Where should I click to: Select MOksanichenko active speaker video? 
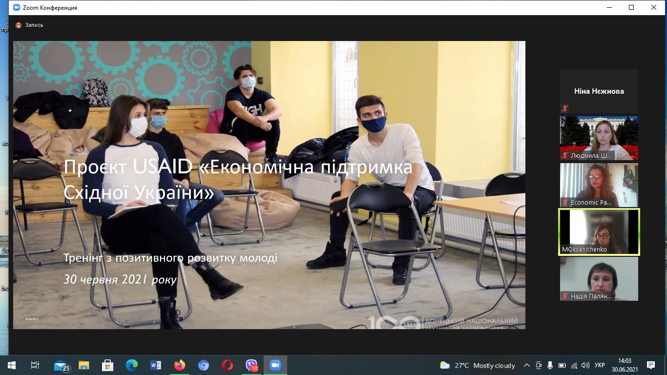(x=599, y=232)
